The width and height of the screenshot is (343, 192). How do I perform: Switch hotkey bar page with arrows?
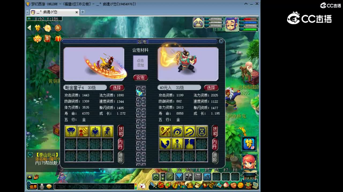pos(163,177)
